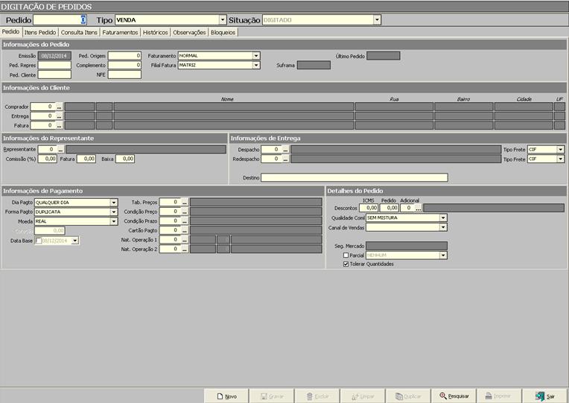Open the Entrega lookup ellipsis button
Viewport: 569px width, 403px height.
point(60,116)
